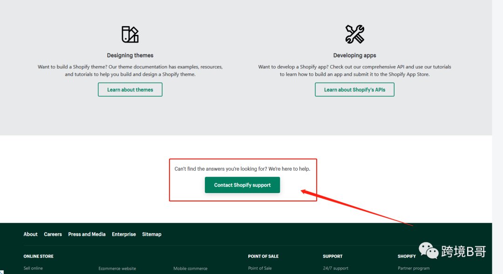503x274 pixels.
Task: Go to the Careers footer link
Action: [53, 234]
